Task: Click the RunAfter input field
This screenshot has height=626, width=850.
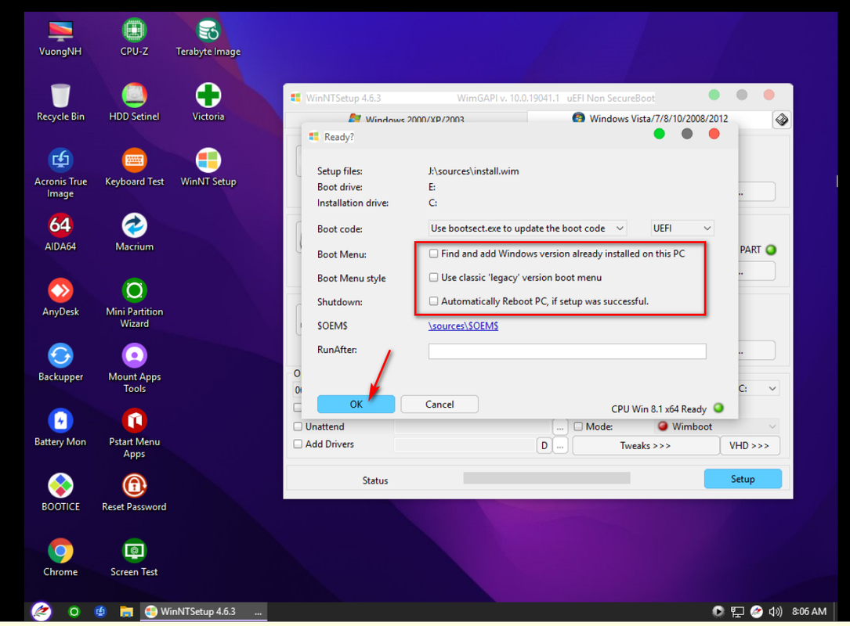Action: (x=567, y=351)
